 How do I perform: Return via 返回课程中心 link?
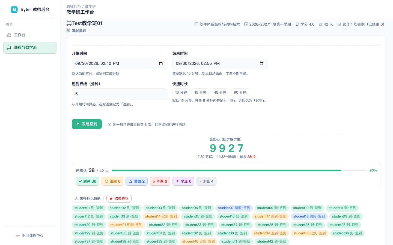pos(30,236)
